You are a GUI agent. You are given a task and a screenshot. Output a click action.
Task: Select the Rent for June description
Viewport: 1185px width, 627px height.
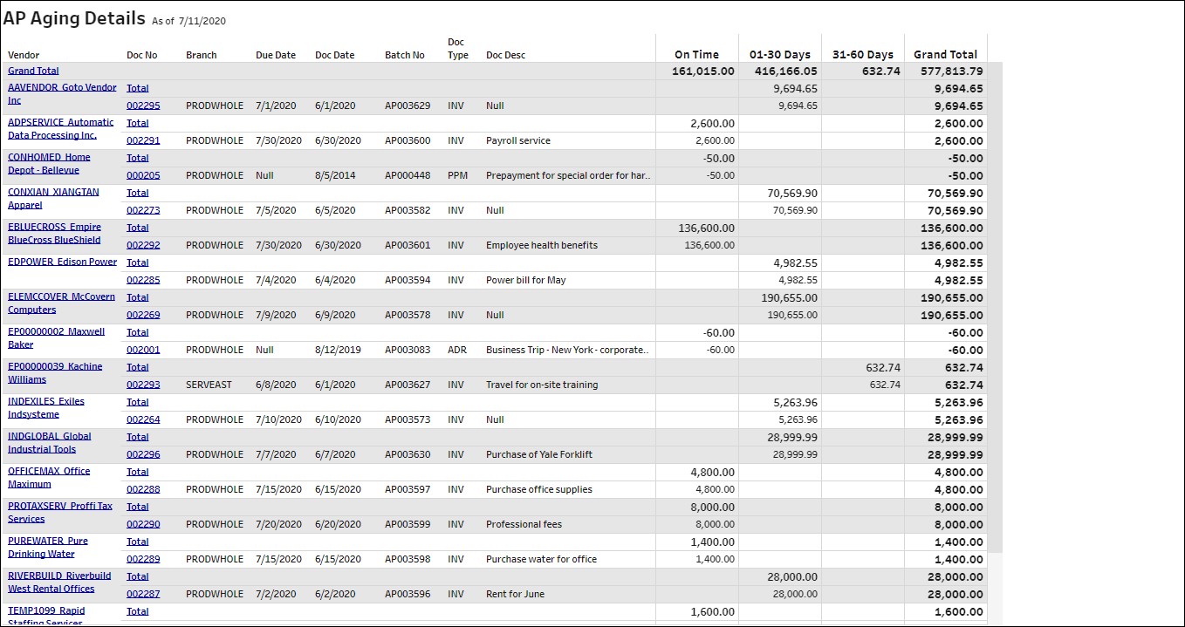point(515,594)
